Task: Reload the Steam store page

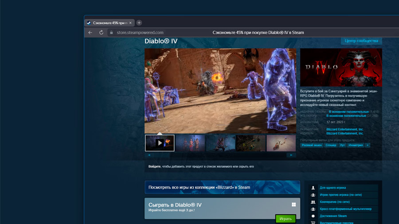Action: click(101, 32)
